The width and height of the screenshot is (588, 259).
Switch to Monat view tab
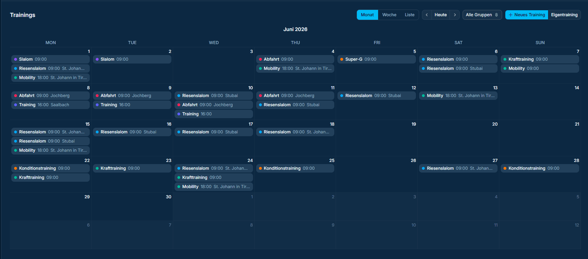[367, 15]
